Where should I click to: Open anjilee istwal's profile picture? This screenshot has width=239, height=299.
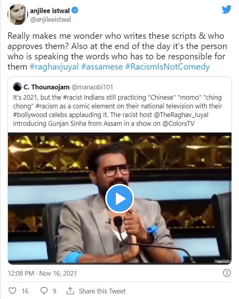click(x=16, y=15)
